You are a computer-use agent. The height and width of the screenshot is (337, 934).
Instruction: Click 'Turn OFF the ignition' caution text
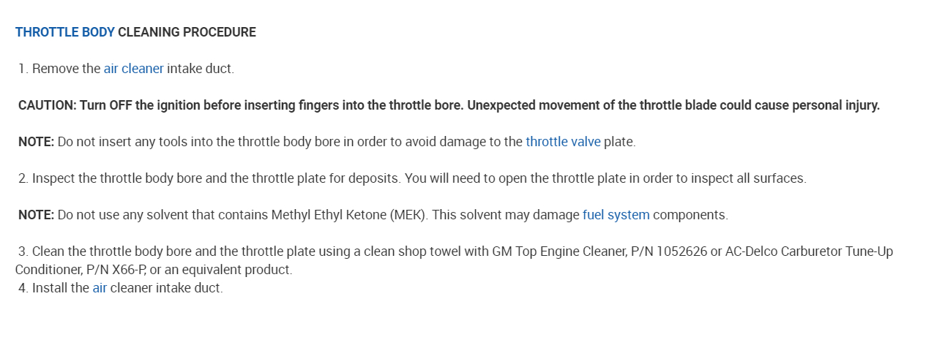(141, 105)
